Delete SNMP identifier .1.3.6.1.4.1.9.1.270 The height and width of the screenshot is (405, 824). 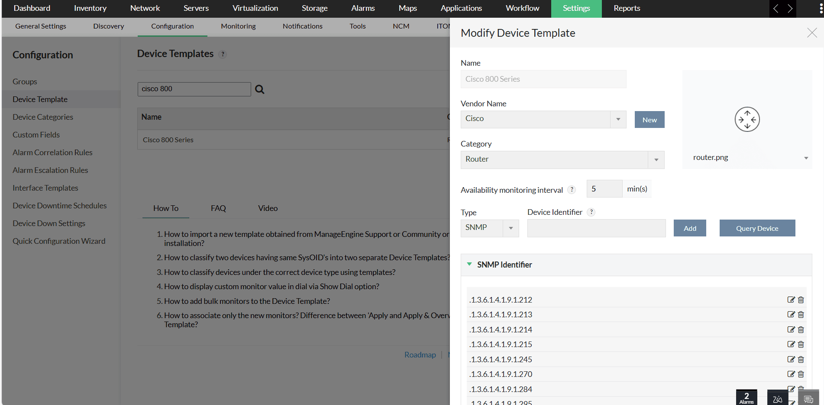tap(801, 374)
